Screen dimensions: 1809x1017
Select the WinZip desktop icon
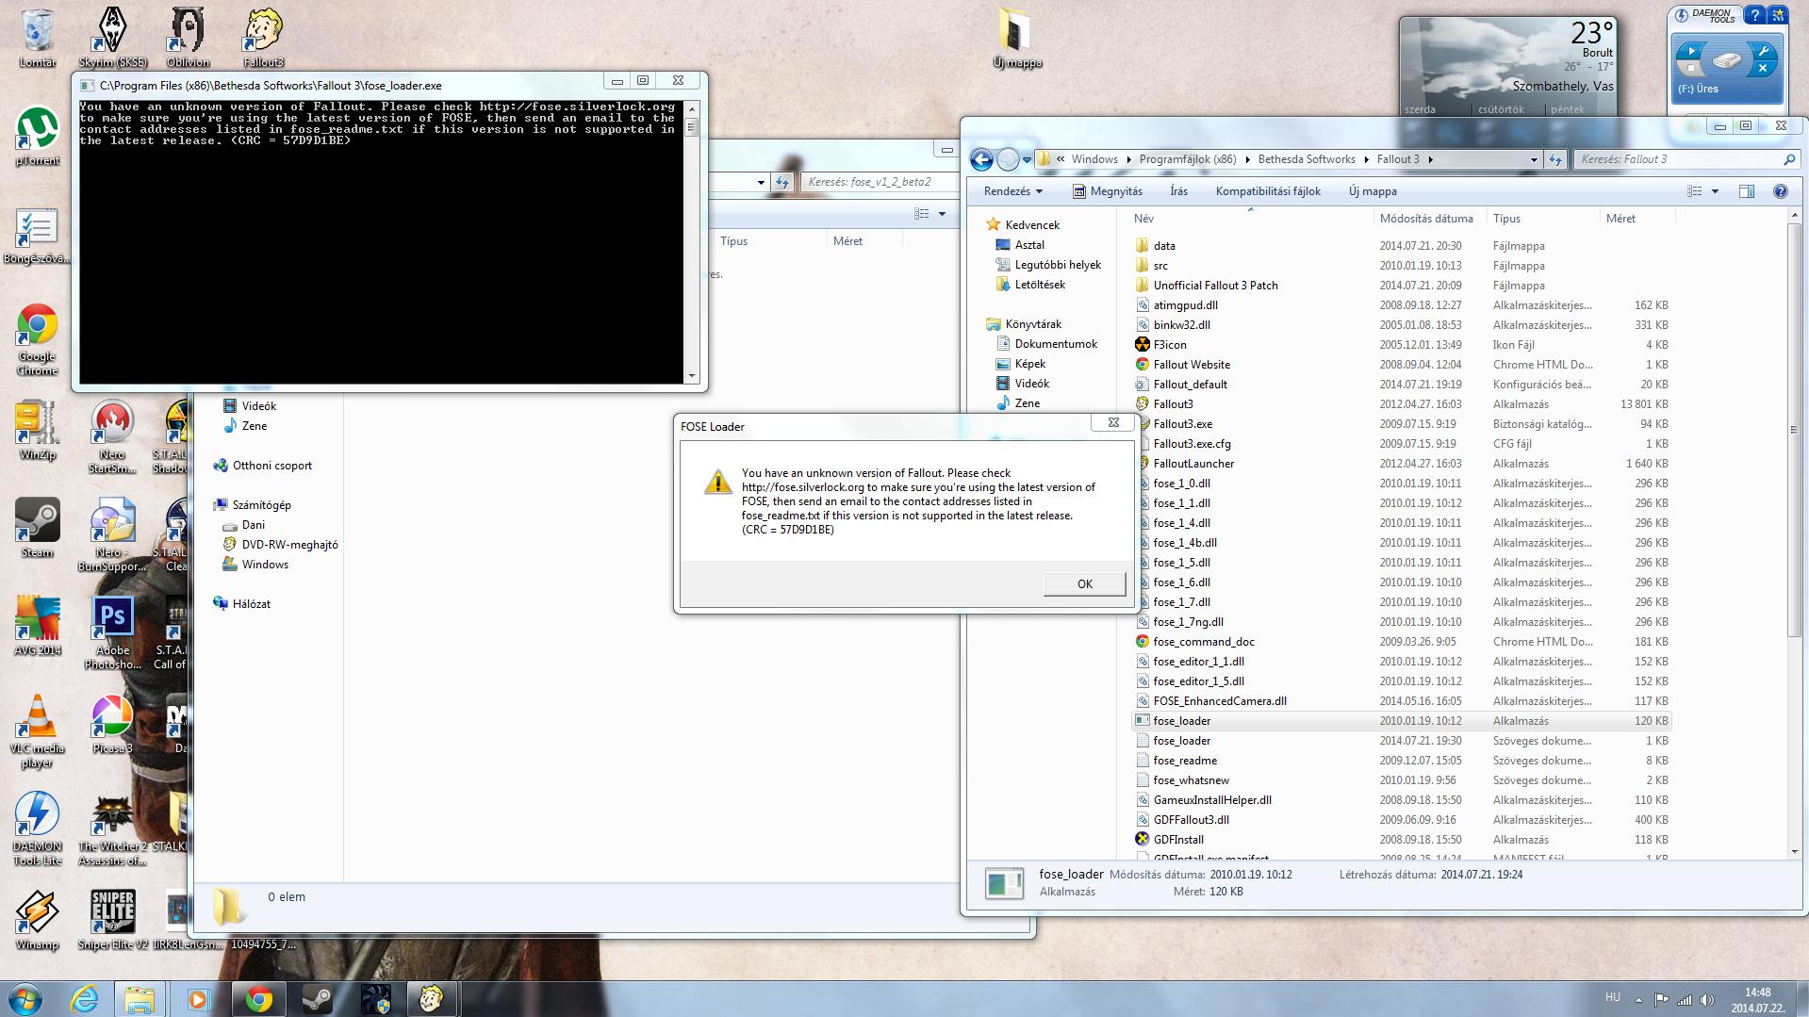(x=37, y=431)
